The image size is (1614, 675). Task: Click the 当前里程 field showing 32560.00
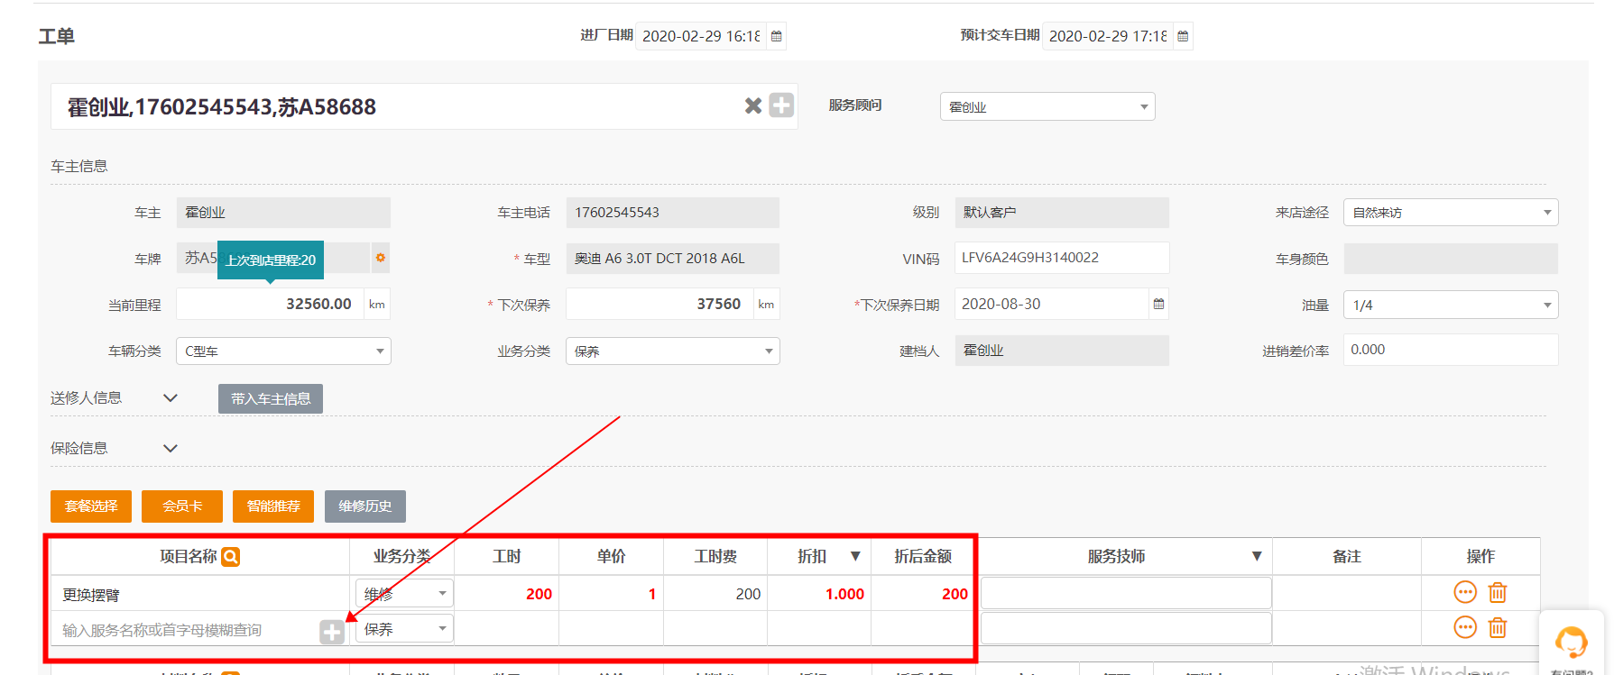pyautogui.click(x=270, y=304)
